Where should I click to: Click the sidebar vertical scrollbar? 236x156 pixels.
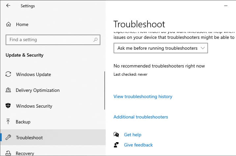105,91
